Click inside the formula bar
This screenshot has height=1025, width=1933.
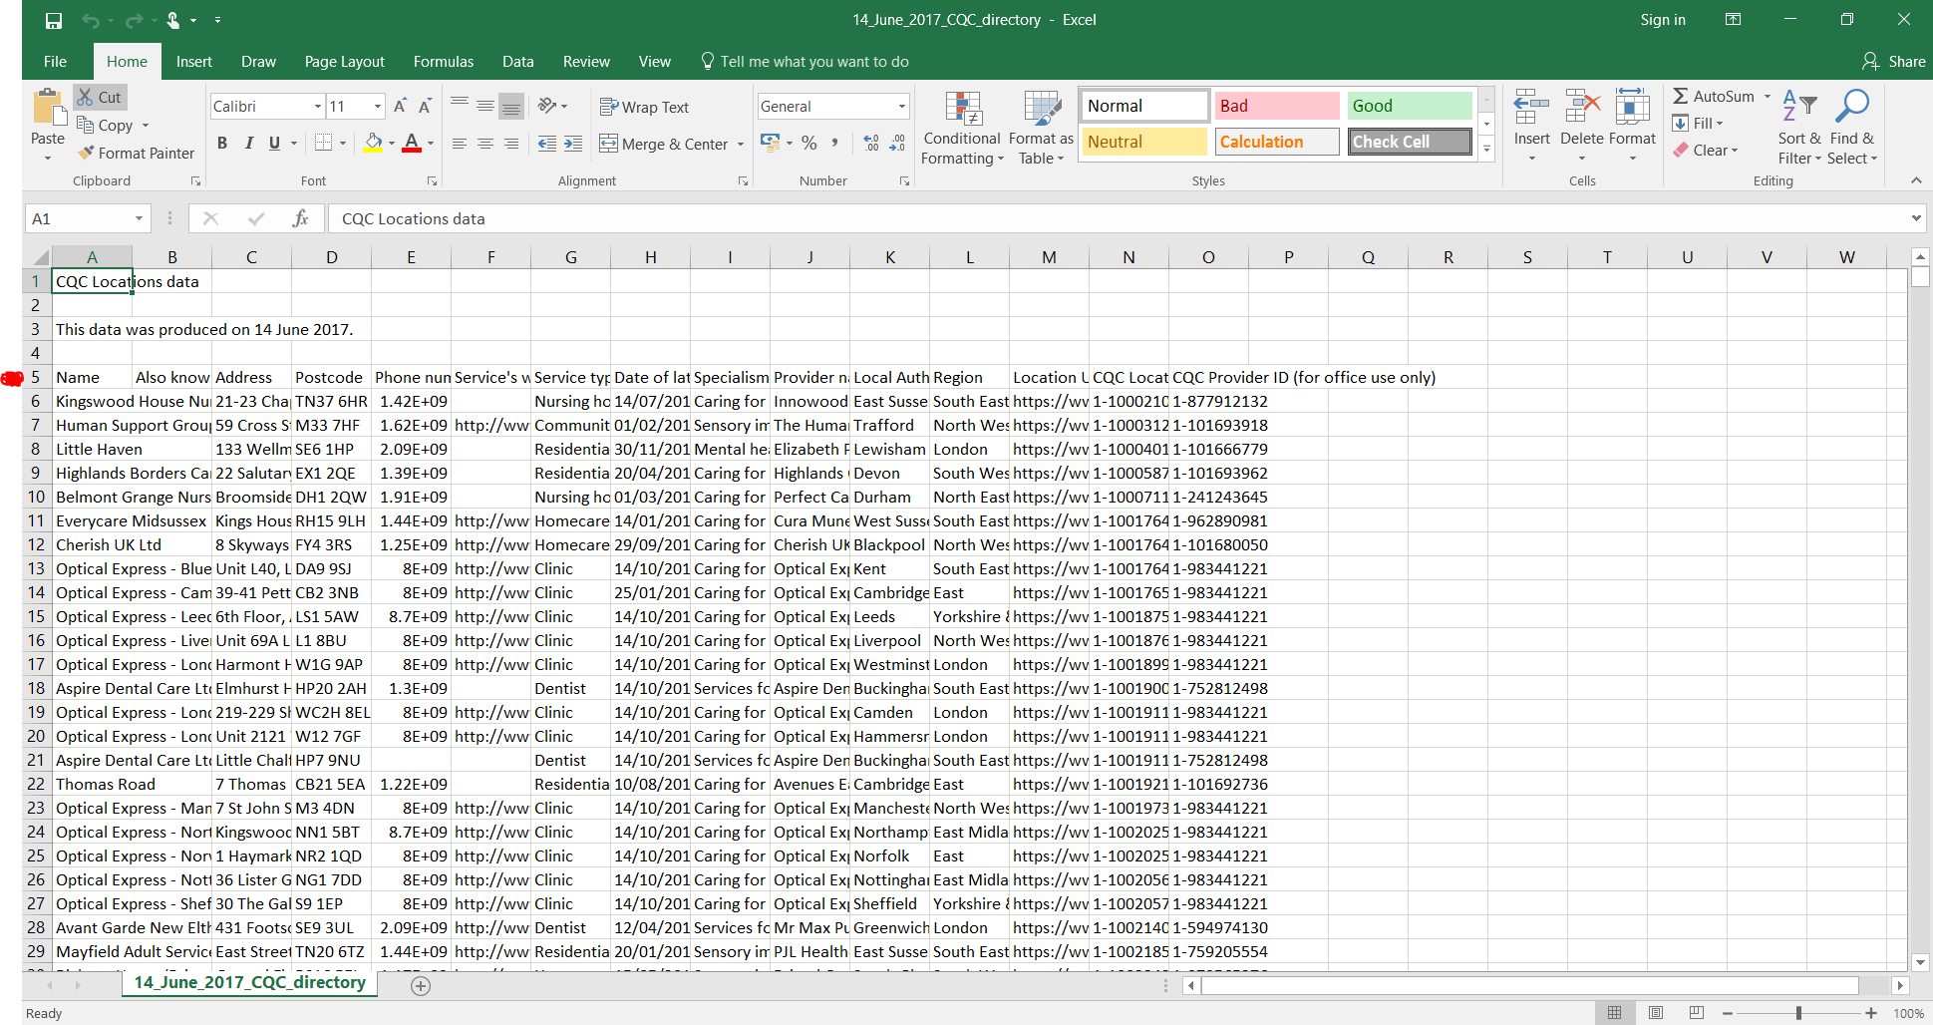tap(698, 218)
